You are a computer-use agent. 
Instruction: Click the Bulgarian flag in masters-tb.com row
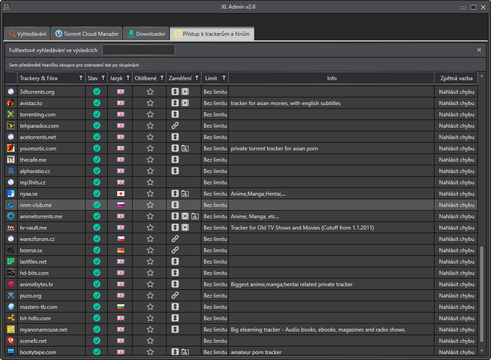tap(120, 307)
